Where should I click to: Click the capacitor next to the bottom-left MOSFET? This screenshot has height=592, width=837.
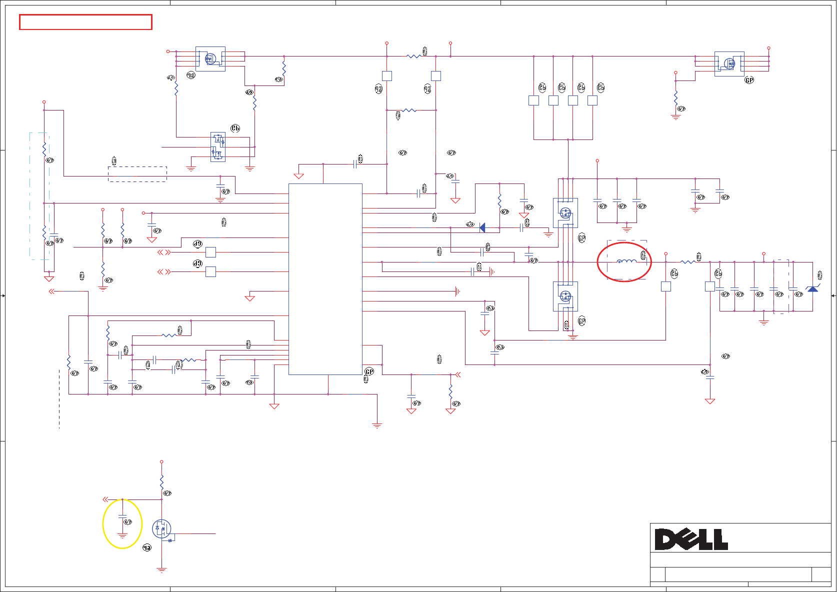pyautogui.click(x=122, y=516)
